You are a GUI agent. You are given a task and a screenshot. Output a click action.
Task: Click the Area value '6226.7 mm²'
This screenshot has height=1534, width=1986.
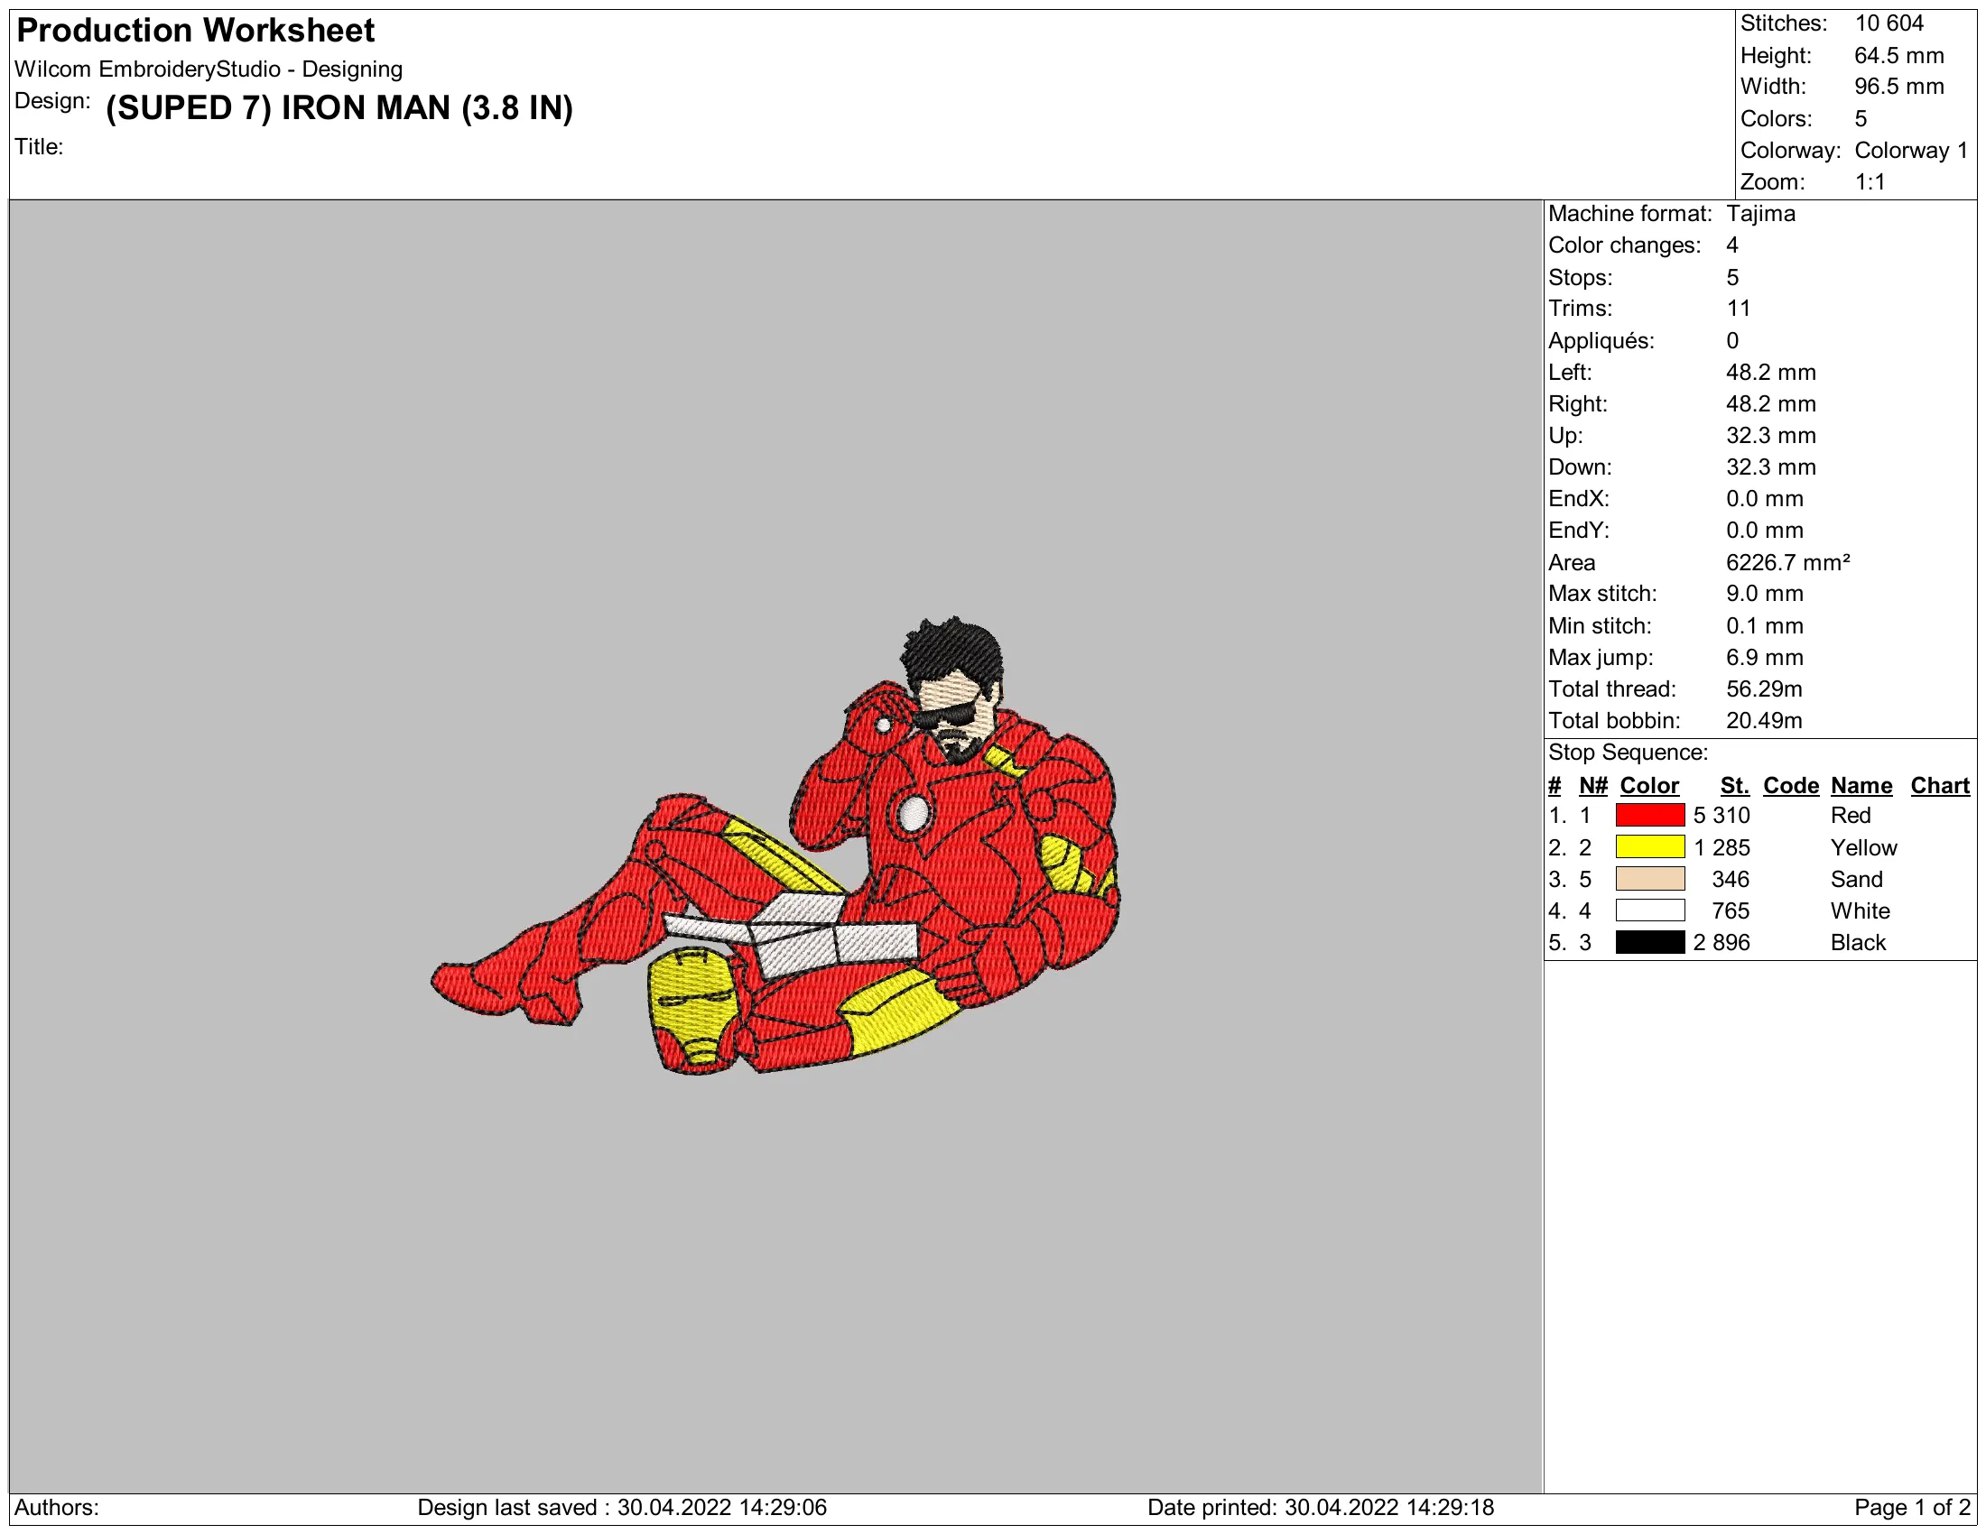[1787, 562]
